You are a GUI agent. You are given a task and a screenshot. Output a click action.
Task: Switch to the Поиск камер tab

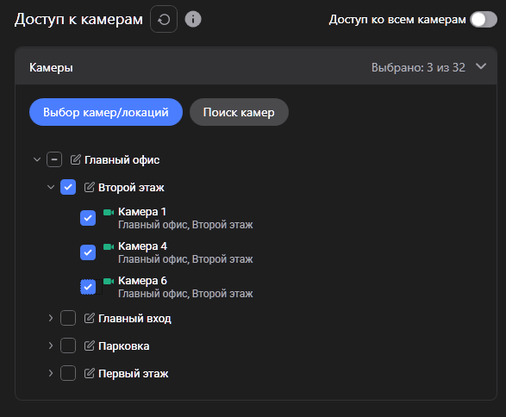tap(239, 112)
